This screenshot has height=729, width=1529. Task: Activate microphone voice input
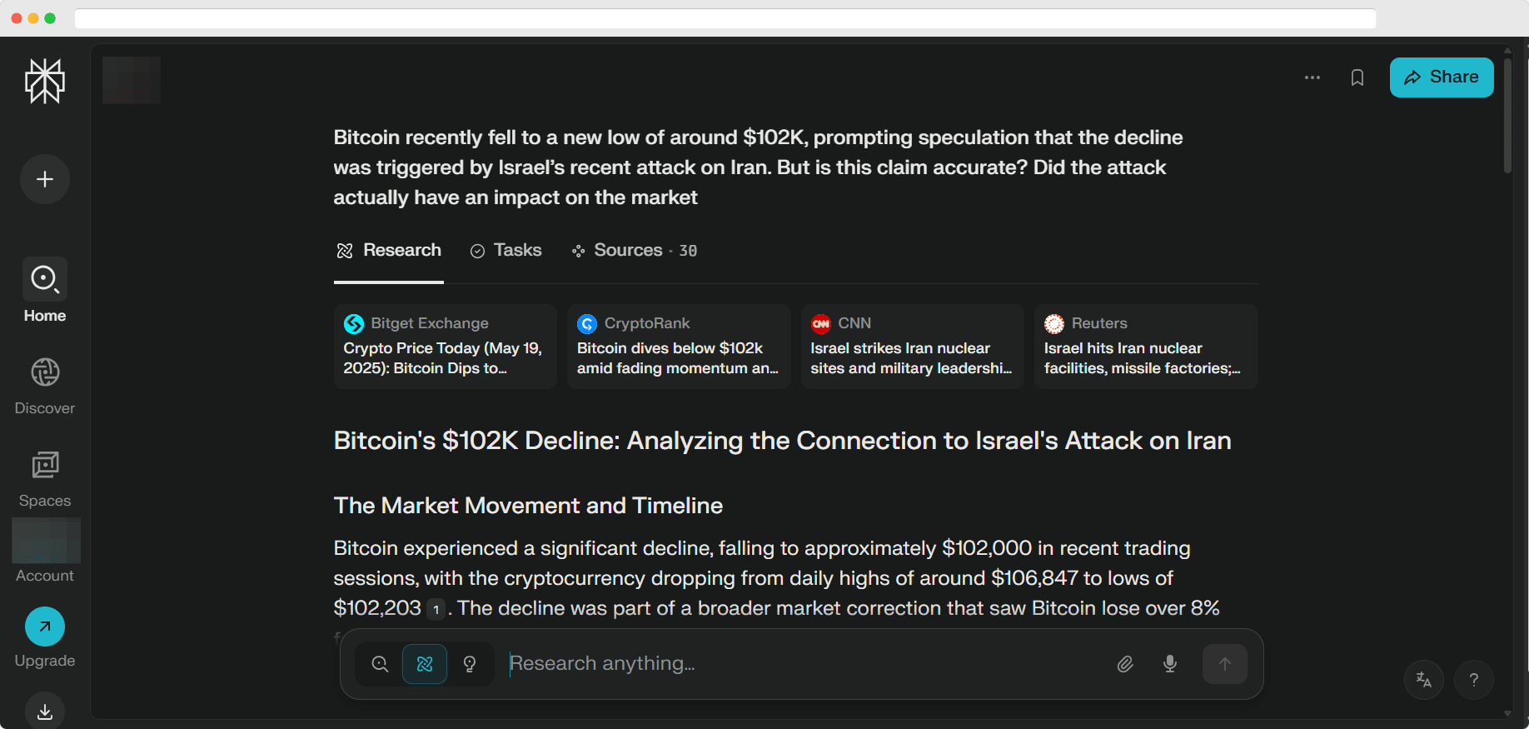(x=1170, y=664)
